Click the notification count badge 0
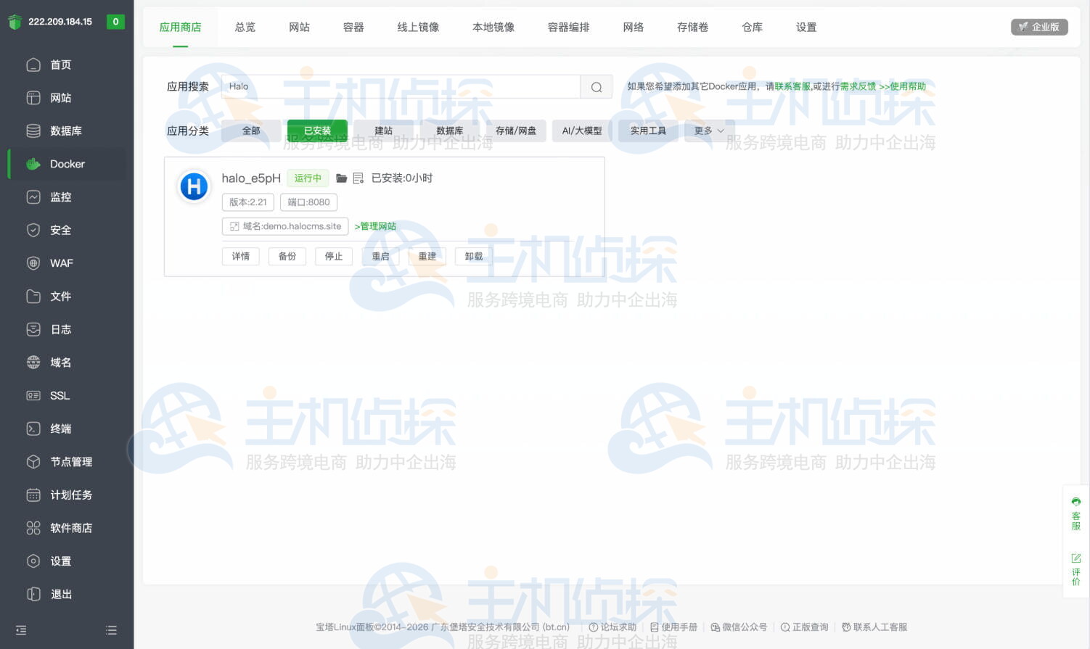The image size is (1090, 649). (115, 22)
